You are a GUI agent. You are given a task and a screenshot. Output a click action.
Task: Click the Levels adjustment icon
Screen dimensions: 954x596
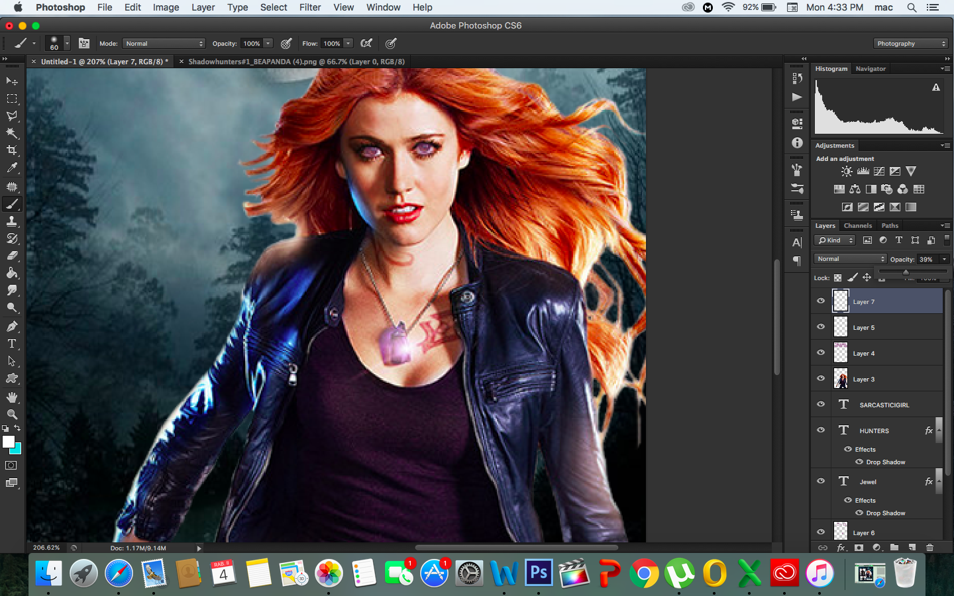click(x=863, y=172)
